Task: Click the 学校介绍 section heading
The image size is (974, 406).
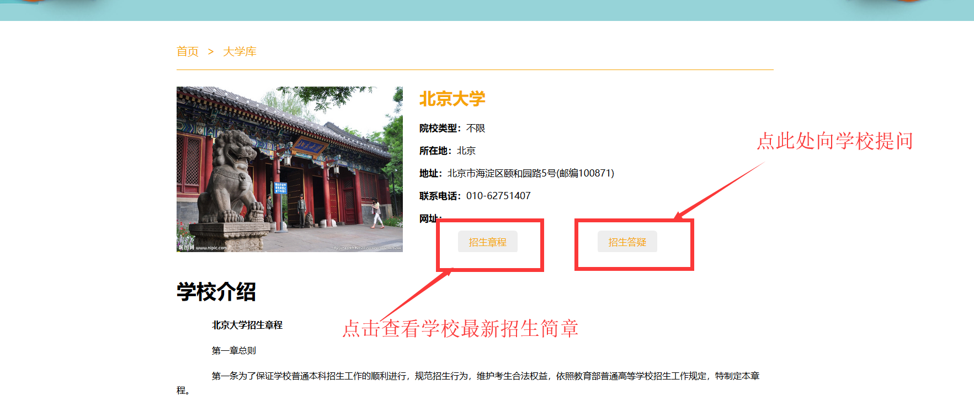Action: click(216, 292)
